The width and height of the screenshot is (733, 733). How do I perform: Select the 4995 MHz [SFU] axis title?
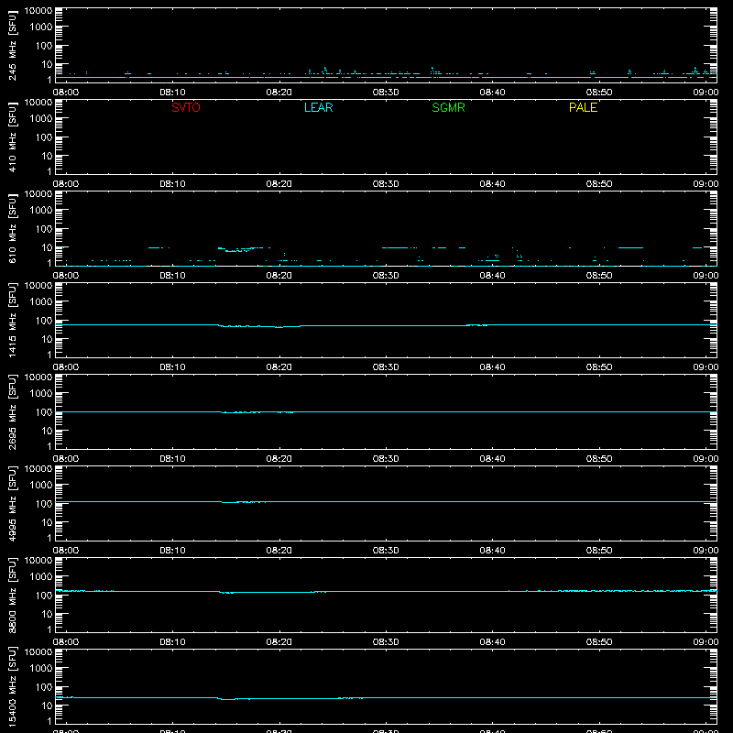pos(13,503)
